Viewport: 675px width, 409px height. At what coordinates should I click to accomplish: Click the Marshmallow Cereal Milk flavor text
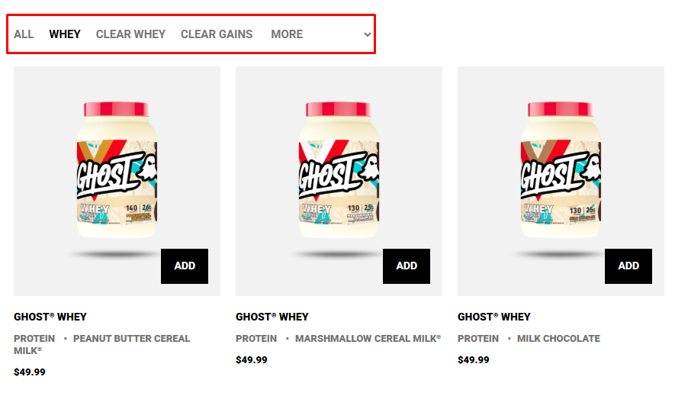368,339
